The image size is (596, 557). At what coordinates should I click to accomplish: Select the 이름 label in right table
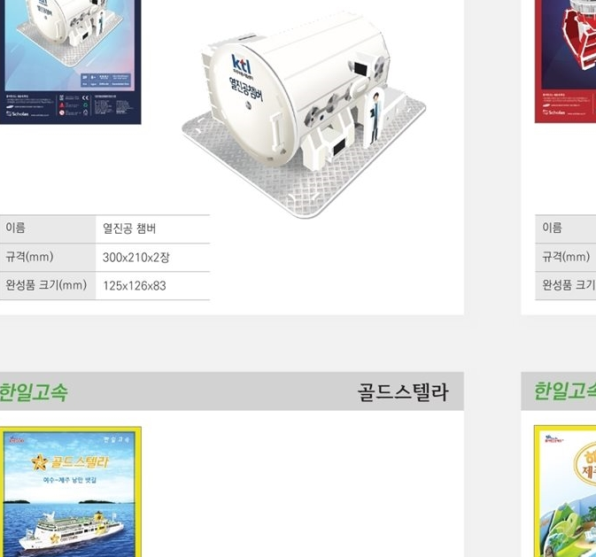[552, 228]
